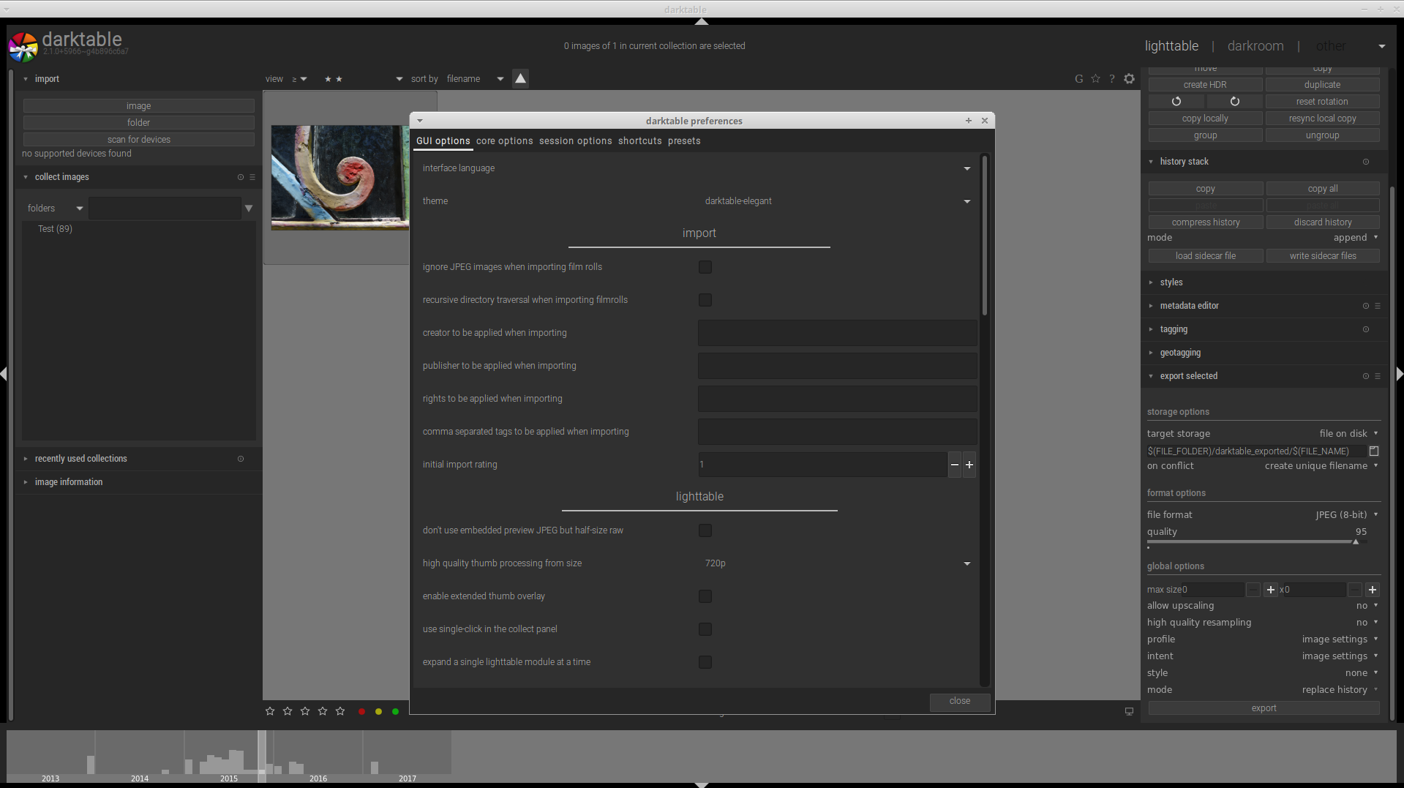Toggle star overlays on thumbnails
This screenshot has height=788, width=1404.
coord(1095,79)
